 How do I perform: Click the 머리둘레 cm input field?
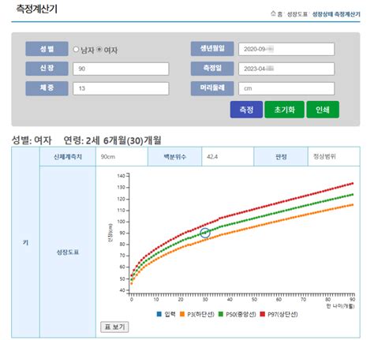286,88
